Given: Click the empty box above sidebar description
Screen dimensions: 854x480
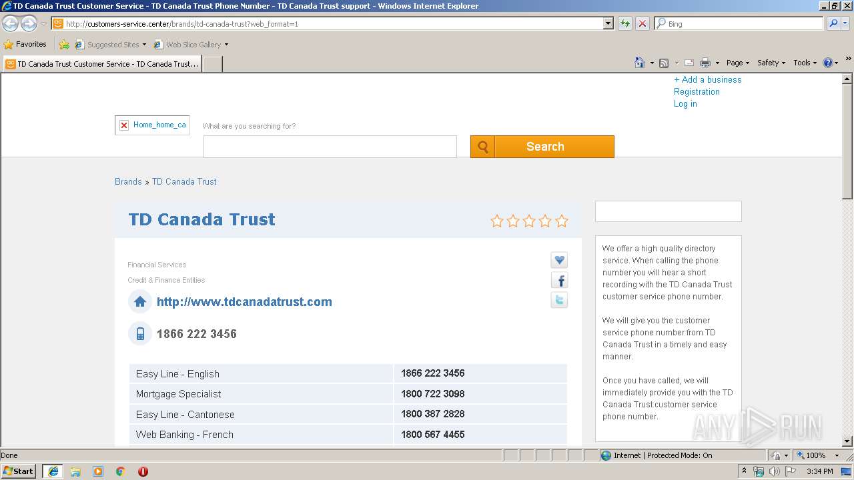Looking at the screenshot, I should 668,211.
